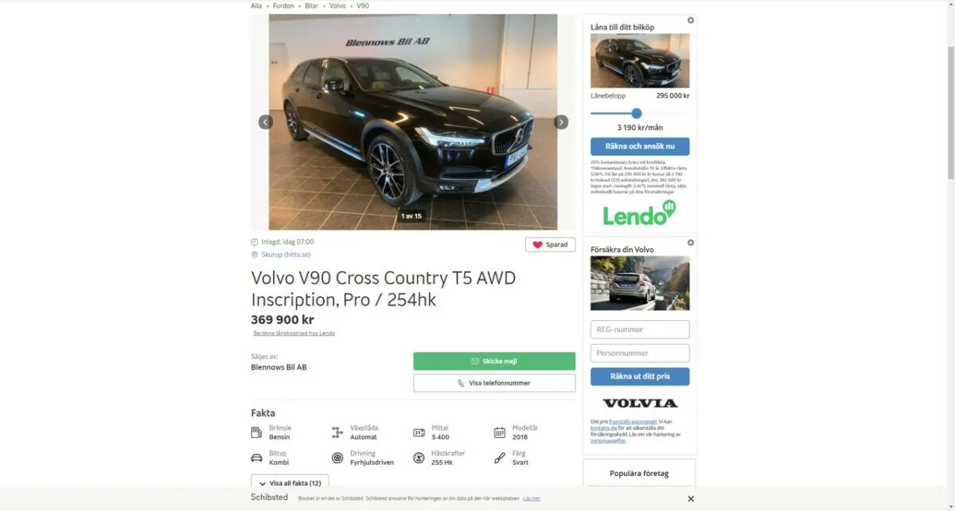
Task: Click the calendar Modellår icon
Action: pos(500,432)
